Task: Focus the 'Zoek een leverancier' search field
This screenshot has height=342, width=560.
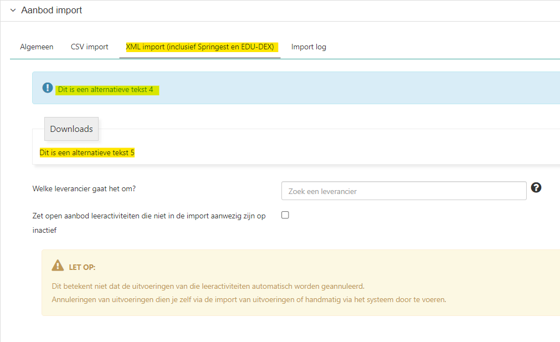Action: [403, 191]
